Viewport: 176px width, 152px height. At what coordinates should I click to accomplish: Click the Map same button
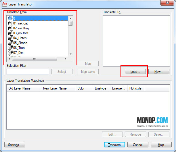coord(88,72)
